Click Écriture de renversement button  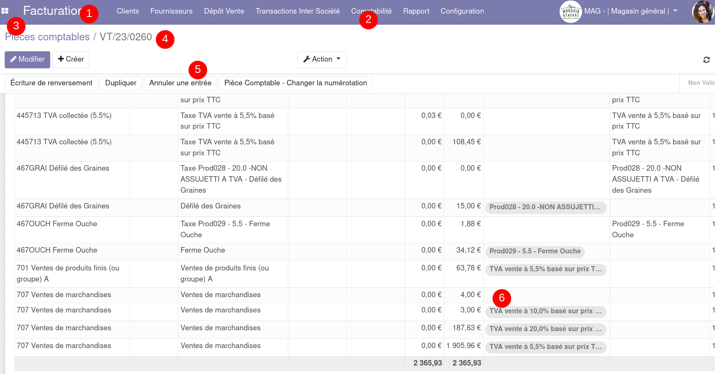[x=51, y=83]
